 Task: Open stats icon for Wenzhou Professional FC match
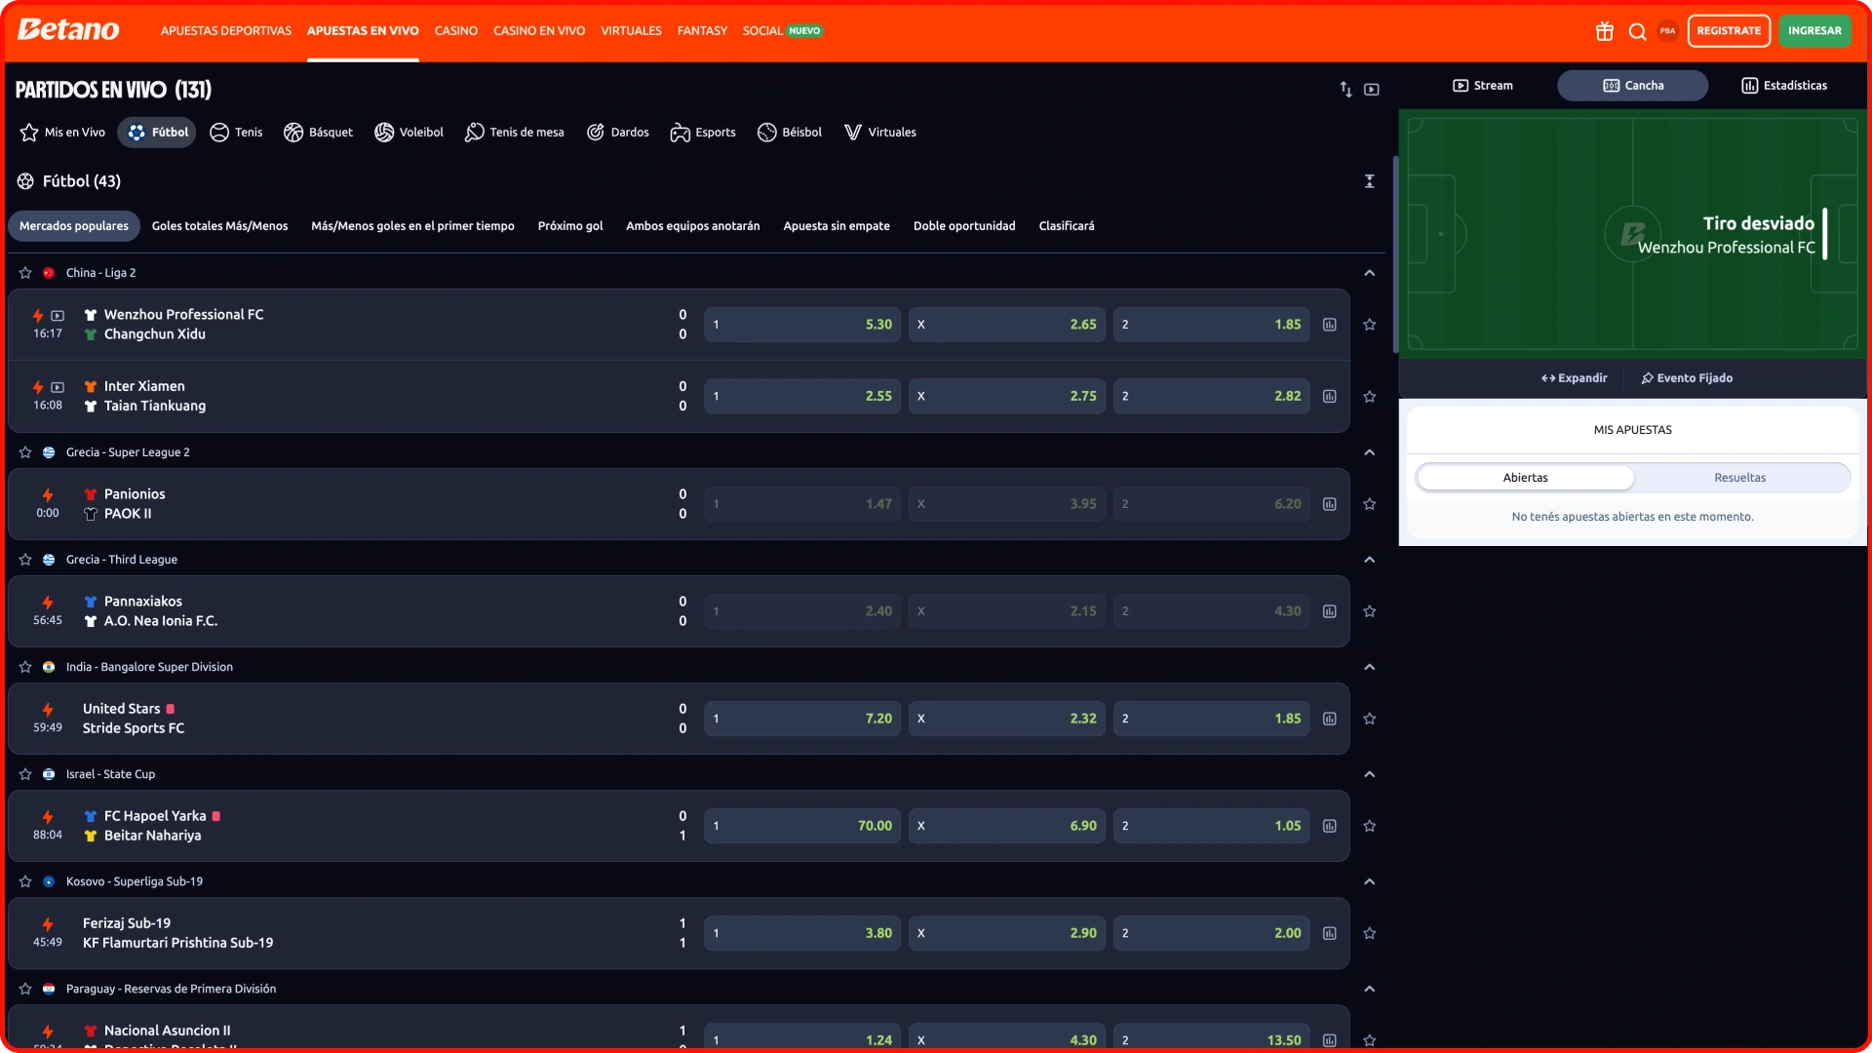pyautogui.click(x=1329, y=325)
